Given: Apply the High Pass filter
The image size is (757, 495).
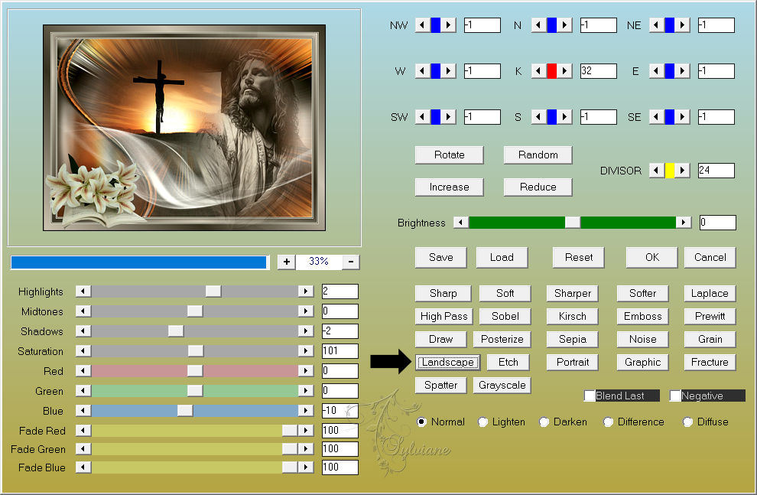Looking at the screenshot, I should point(443,316).
